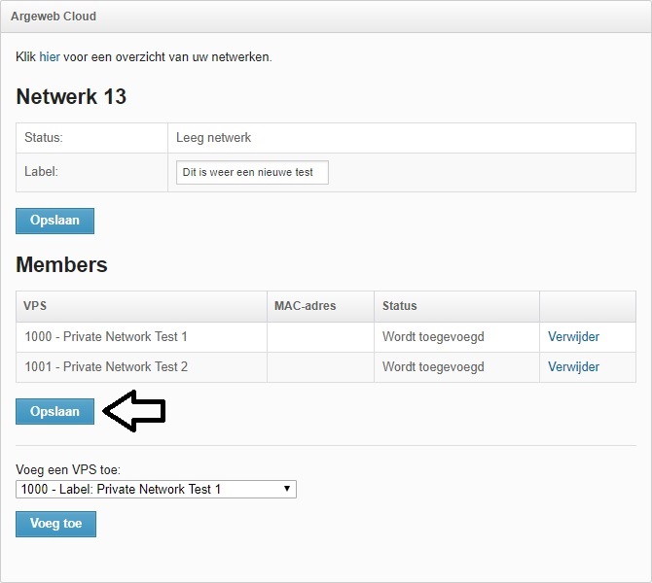Click the empty MAC-adres cell for VPS 1000
The height and width of the screenshot is (583, 652).
tap(320, 337)
